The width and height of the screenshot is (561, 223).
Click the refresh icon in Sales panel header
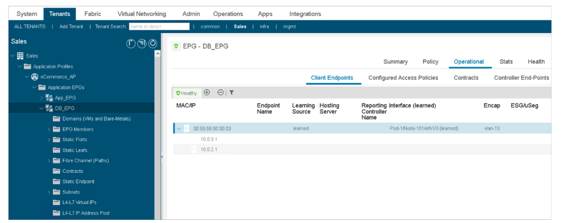click(153, 44)
